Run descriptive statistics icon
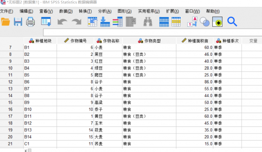 (131, 22)
